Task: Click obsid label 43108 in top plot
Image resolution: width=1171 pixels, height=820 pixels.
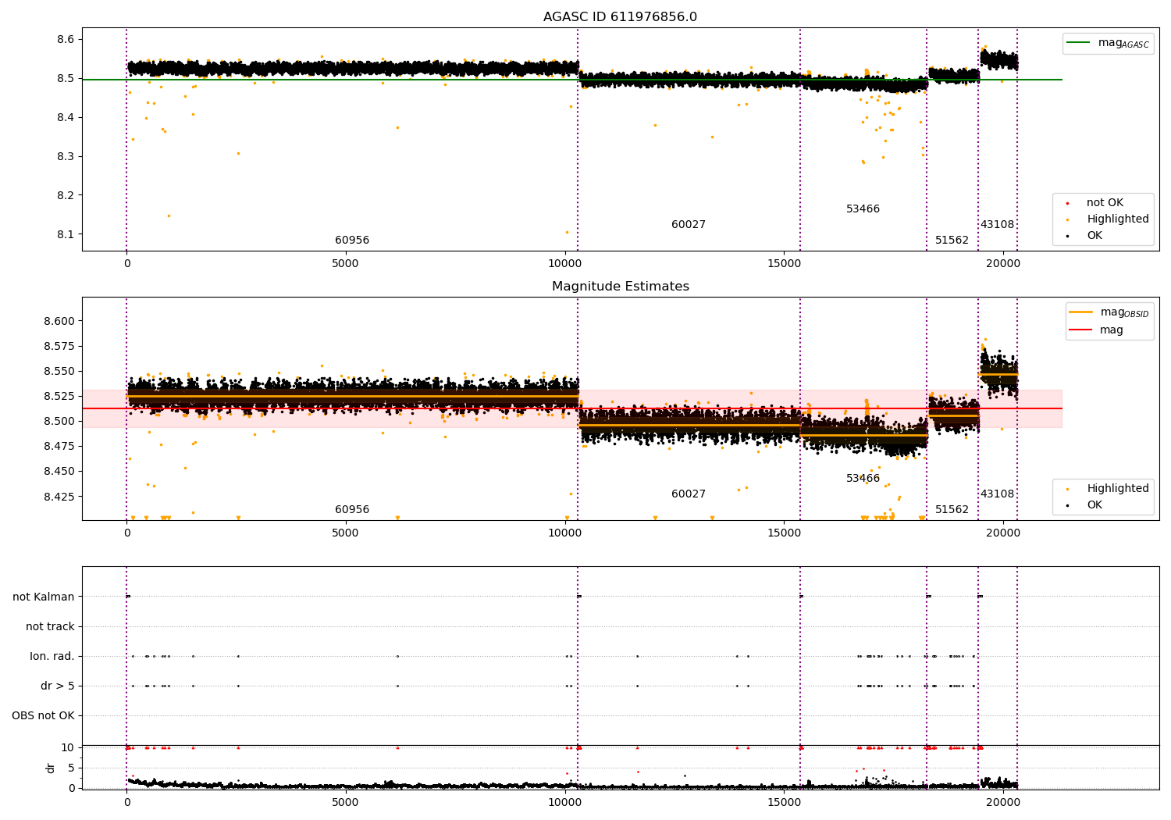Action: click(x=997, y=225)
